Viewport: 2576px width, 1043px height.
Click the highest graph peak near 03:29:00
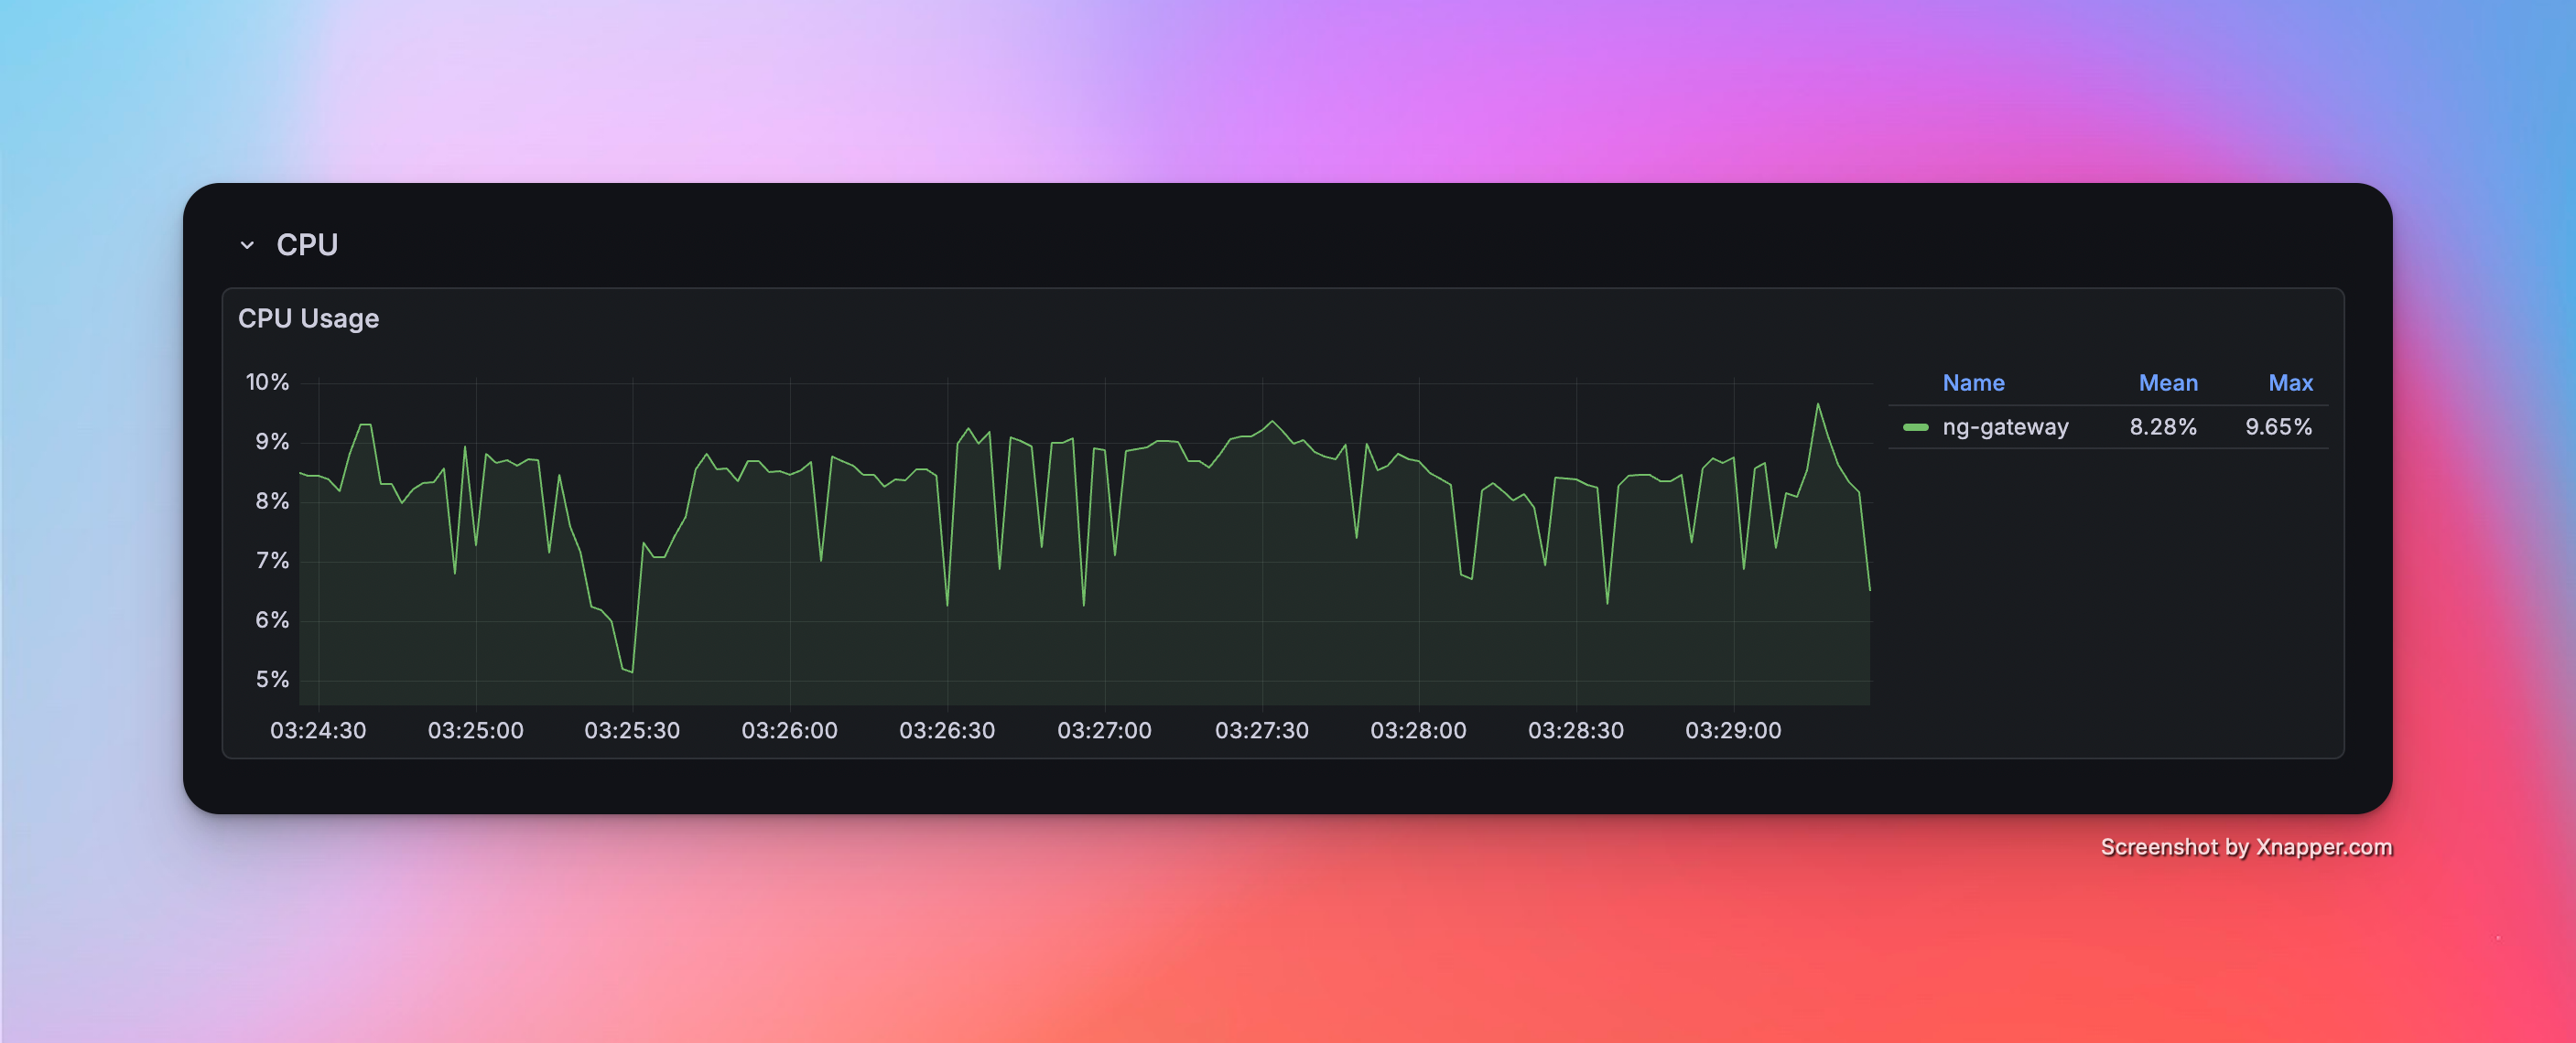tap(1817, 404)
